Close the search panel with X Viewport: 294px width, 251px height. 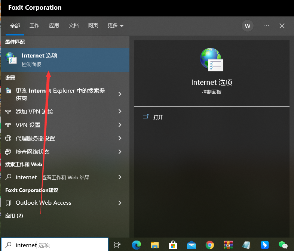[282, 26]
